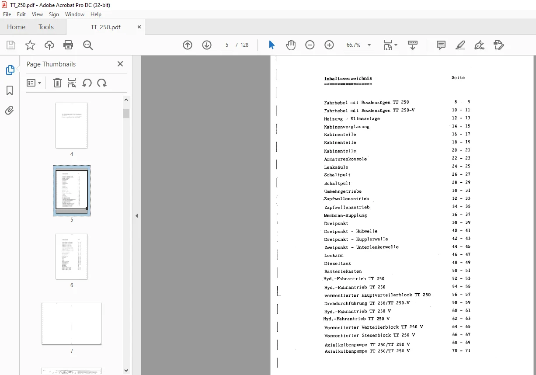Switch to the Tools tab
This screenshot has width=536, height=375.
click(x=46, y=27)
